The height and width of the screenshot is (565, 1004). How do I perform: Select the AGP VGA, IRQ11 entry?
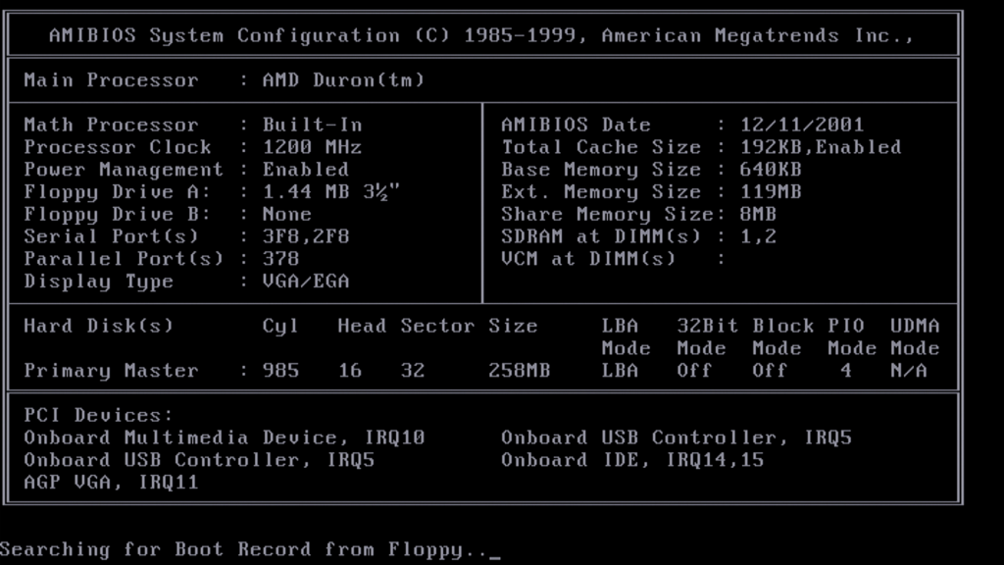point(111,483)
